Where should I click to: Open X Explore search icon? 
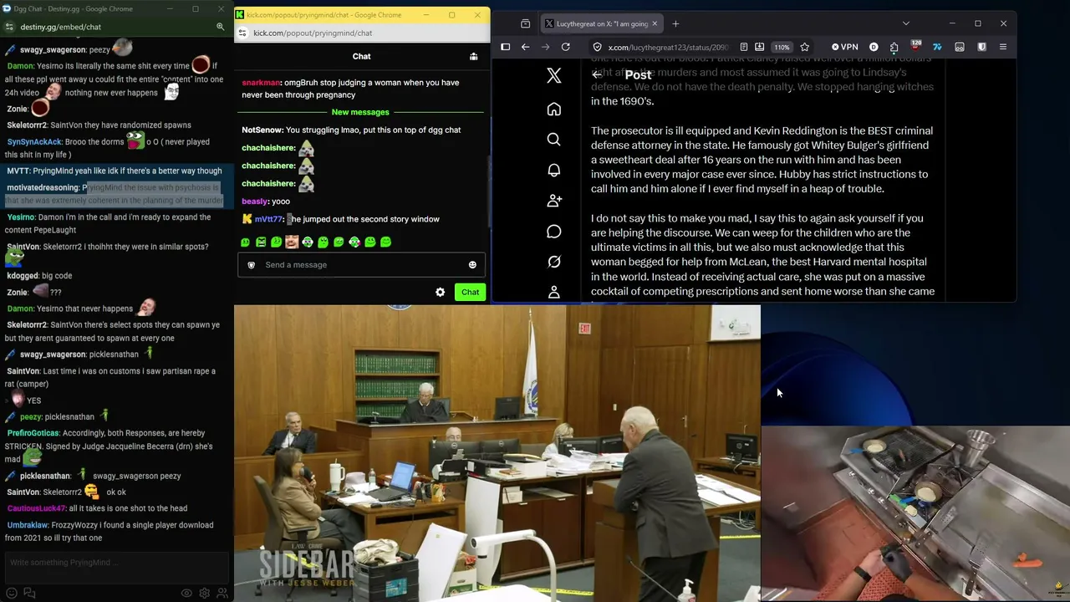553,140
